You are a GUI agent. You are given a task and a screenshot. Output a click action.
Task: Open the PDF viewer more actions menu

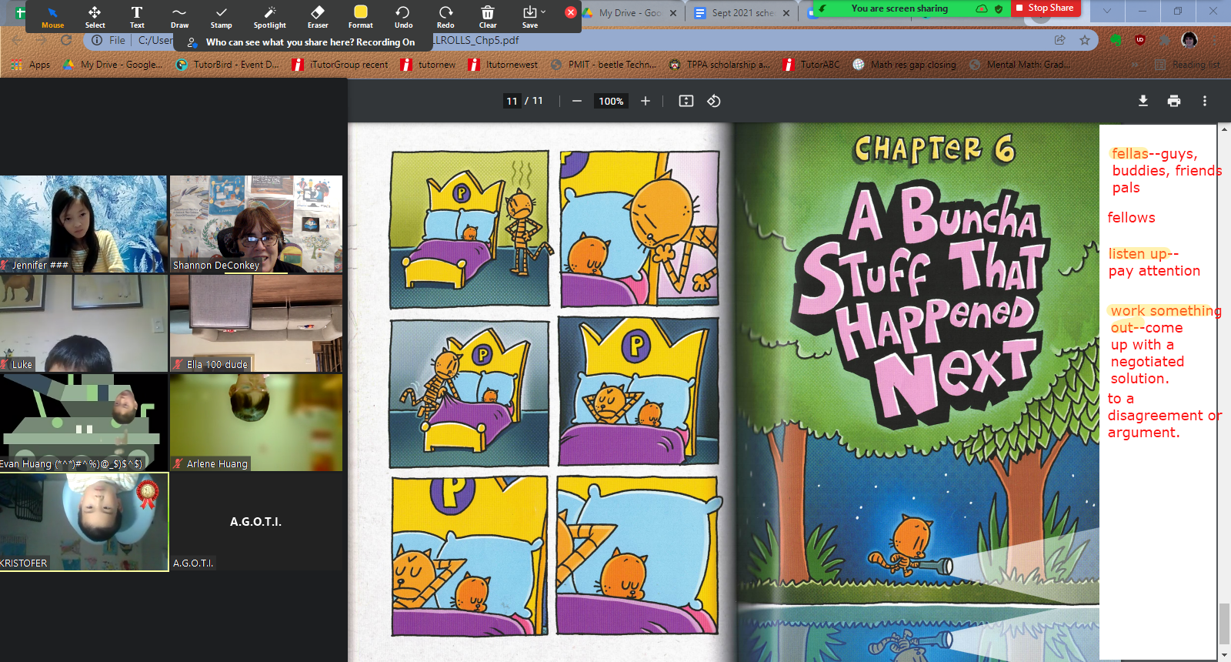(1205, 101)
